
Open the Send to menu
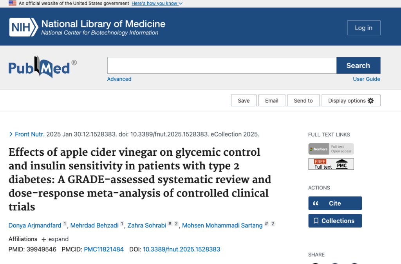pos(303,101)
